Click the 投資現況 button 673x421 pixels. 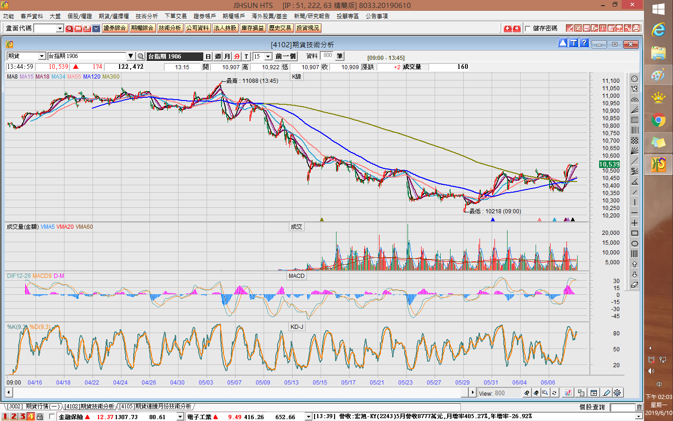[308, 28]
